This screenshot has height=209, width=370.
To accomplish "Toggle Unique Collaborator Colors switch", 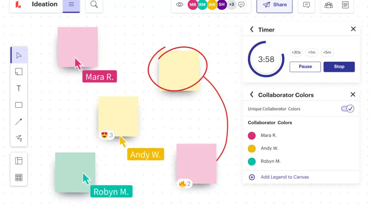I will click(x=348, y=109).
